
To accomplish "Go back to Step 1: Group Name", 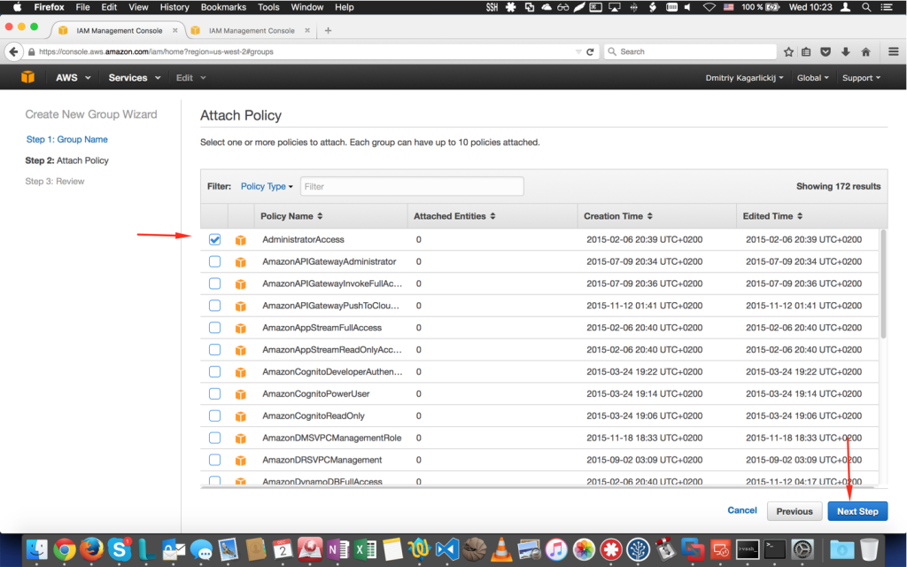I will point(67,139).
